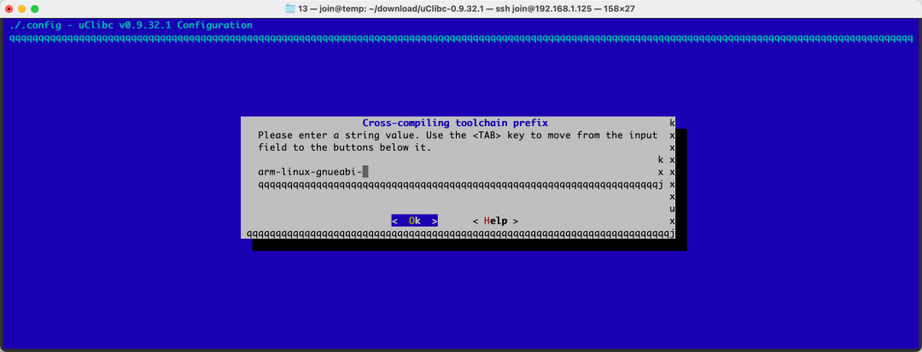The image size is (922, 352).
Task: Close the terminal window with the red button
Action: (9, 9)
